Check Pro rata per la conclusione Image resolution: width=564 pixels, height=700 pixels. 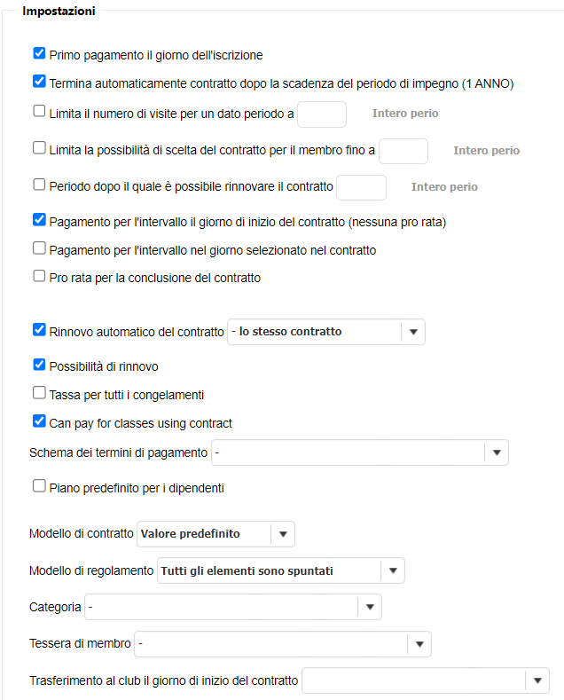[39, 276]
